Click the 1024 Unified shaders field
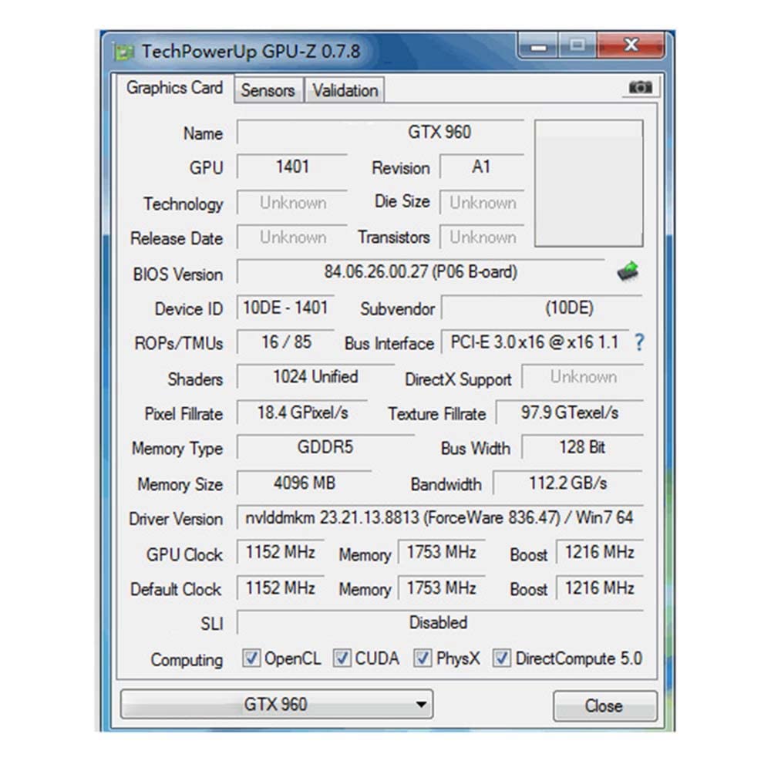Viewport: 771px width, 771px height. click(315, 377)
